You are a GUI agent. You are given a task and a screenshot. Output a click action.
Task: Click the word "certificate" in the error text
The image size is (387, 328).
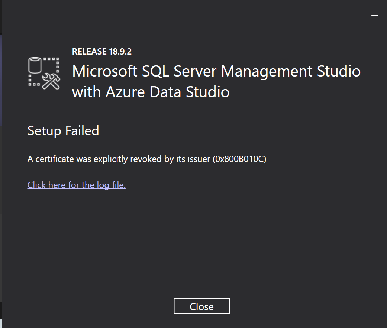click(55, 159)
